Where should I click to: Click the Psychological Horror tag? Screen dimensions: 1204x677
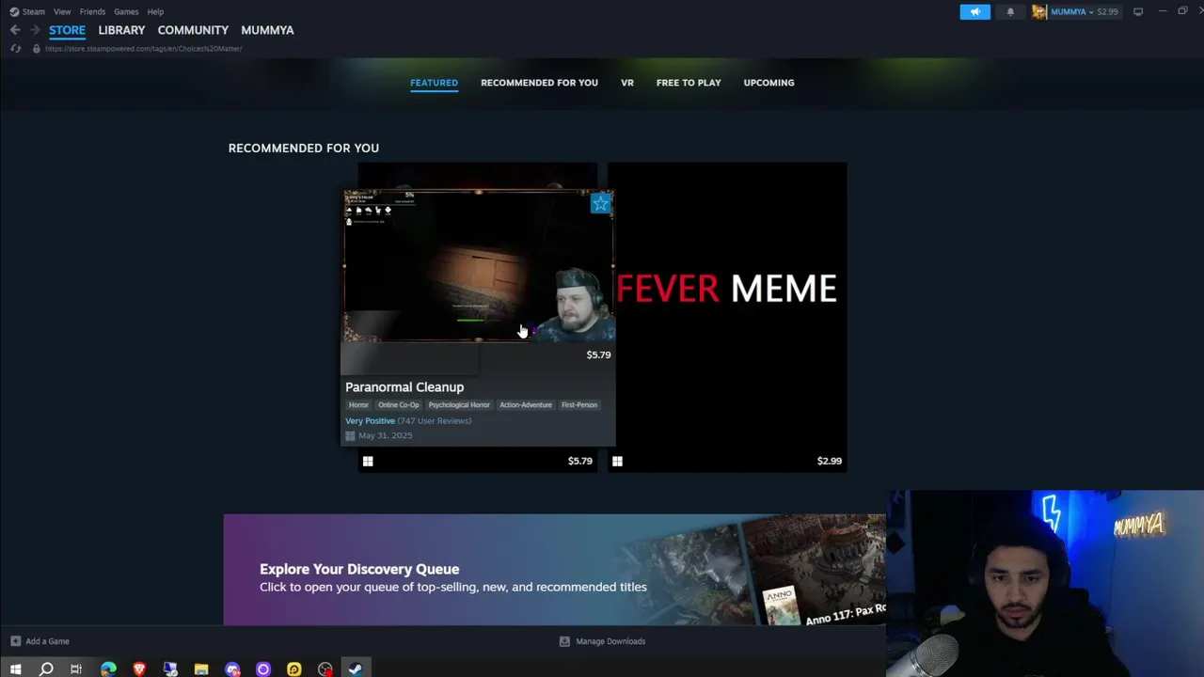459,405
